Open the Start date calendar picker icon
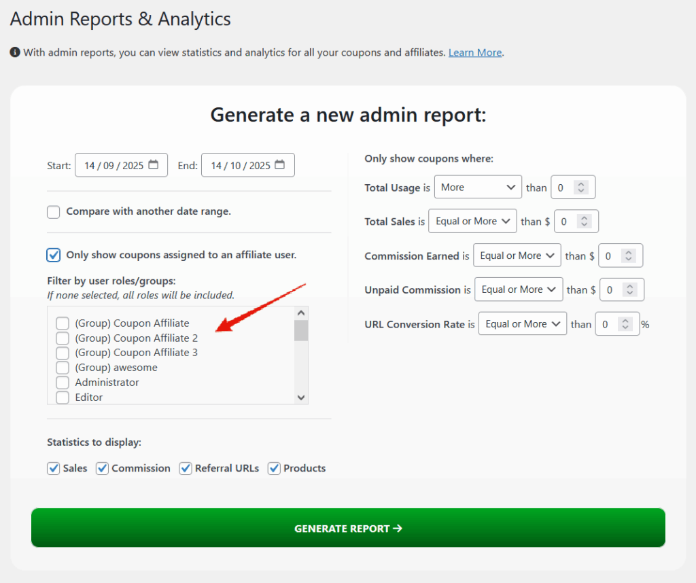Image resolution: width=696 pixels, height=583 pixels. click(x=154, y=165)
